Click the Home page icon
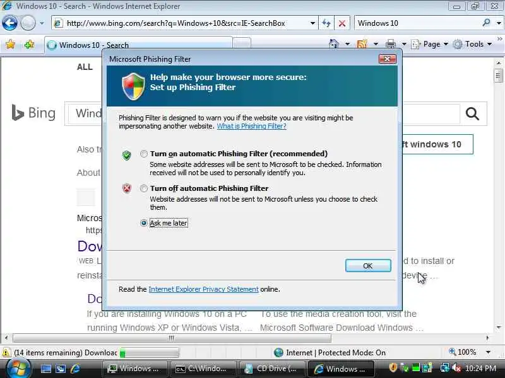The height and width of the screenshot is (378, 505). click(x=334, y=43)
